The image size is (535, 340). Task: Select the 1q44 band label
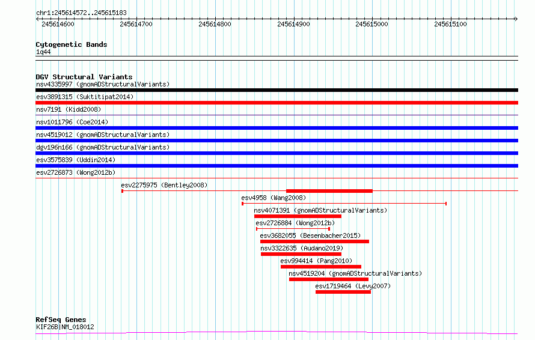coord(43,52)
